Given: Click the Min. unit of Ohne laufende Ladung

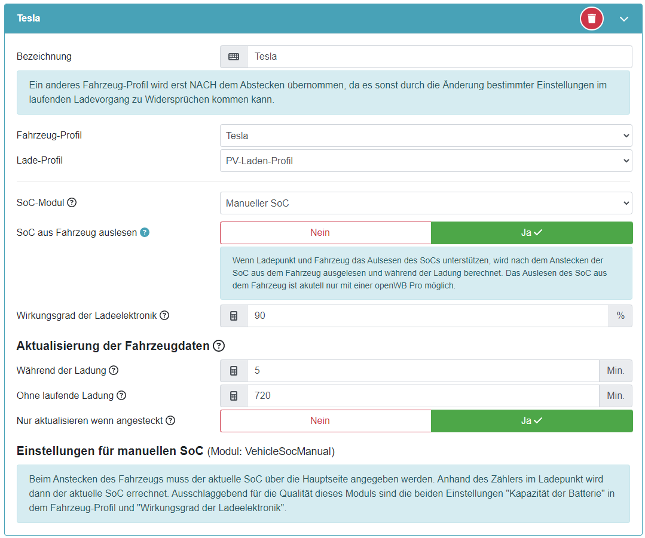Looking at the screenshot, I should 616,396.
